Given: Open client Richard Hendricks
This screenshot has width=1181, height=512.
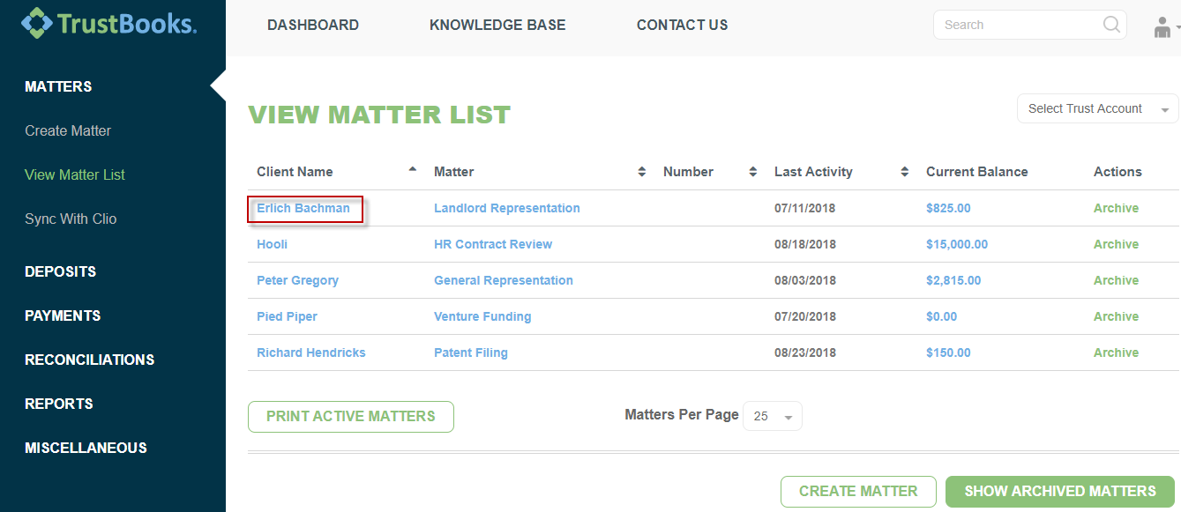Looking at the screenshot, I should tap(311, 352).
